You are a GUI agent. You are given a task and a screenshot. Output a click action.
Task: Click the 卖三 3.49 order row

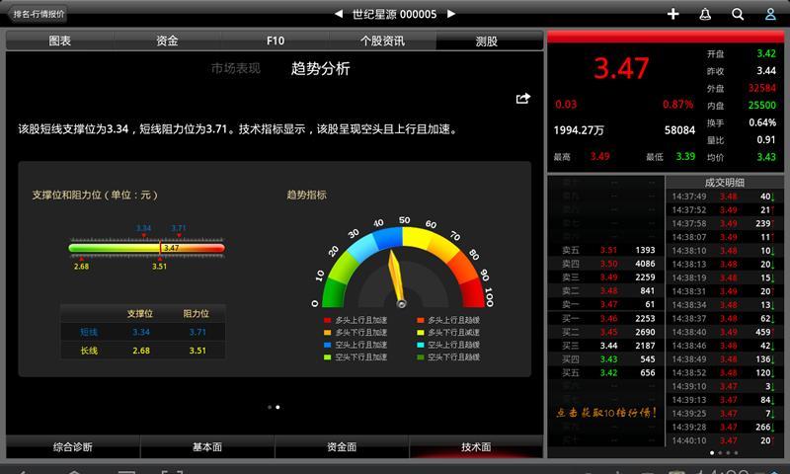pos(608,277)
